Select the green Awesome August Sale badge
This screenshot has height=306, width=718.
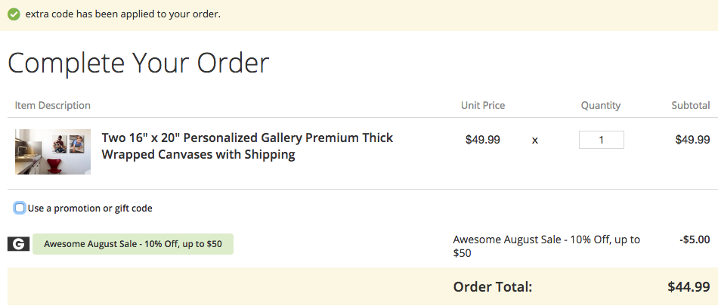pyautogui.click(x=133, y=244)
